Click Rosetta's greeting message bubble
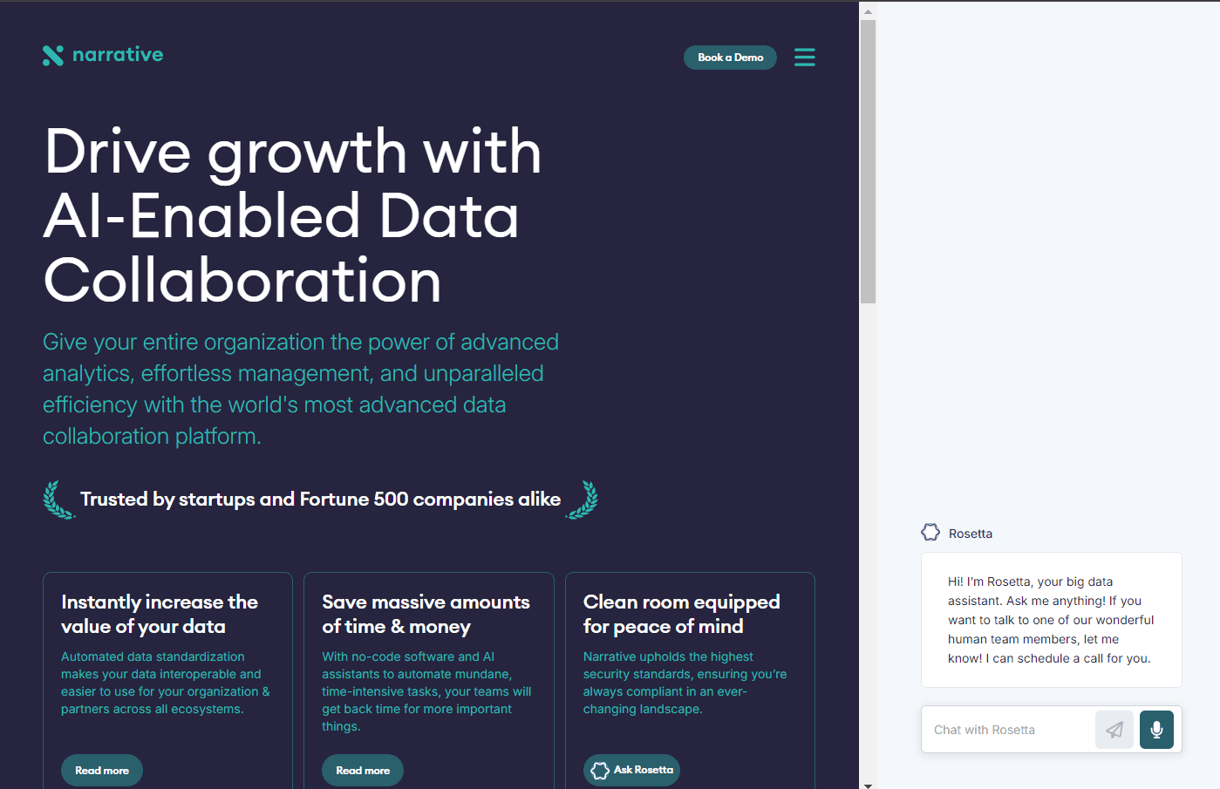 (1052, 620)
